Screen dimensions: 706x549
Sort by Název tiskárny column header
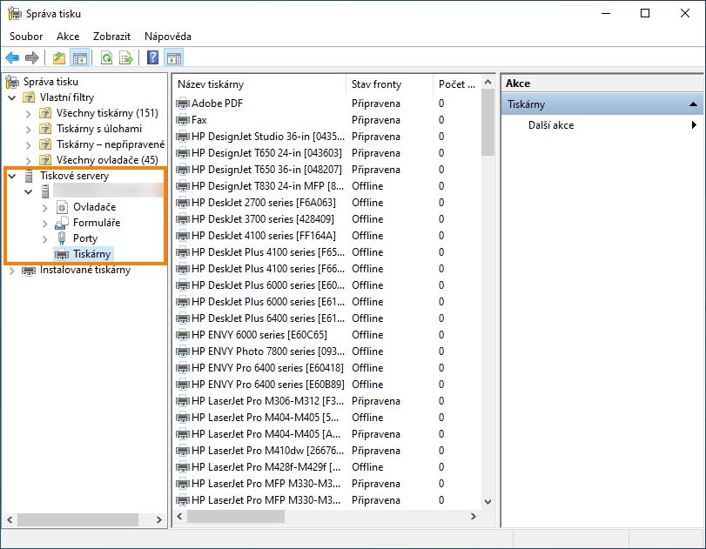[211, 84]
